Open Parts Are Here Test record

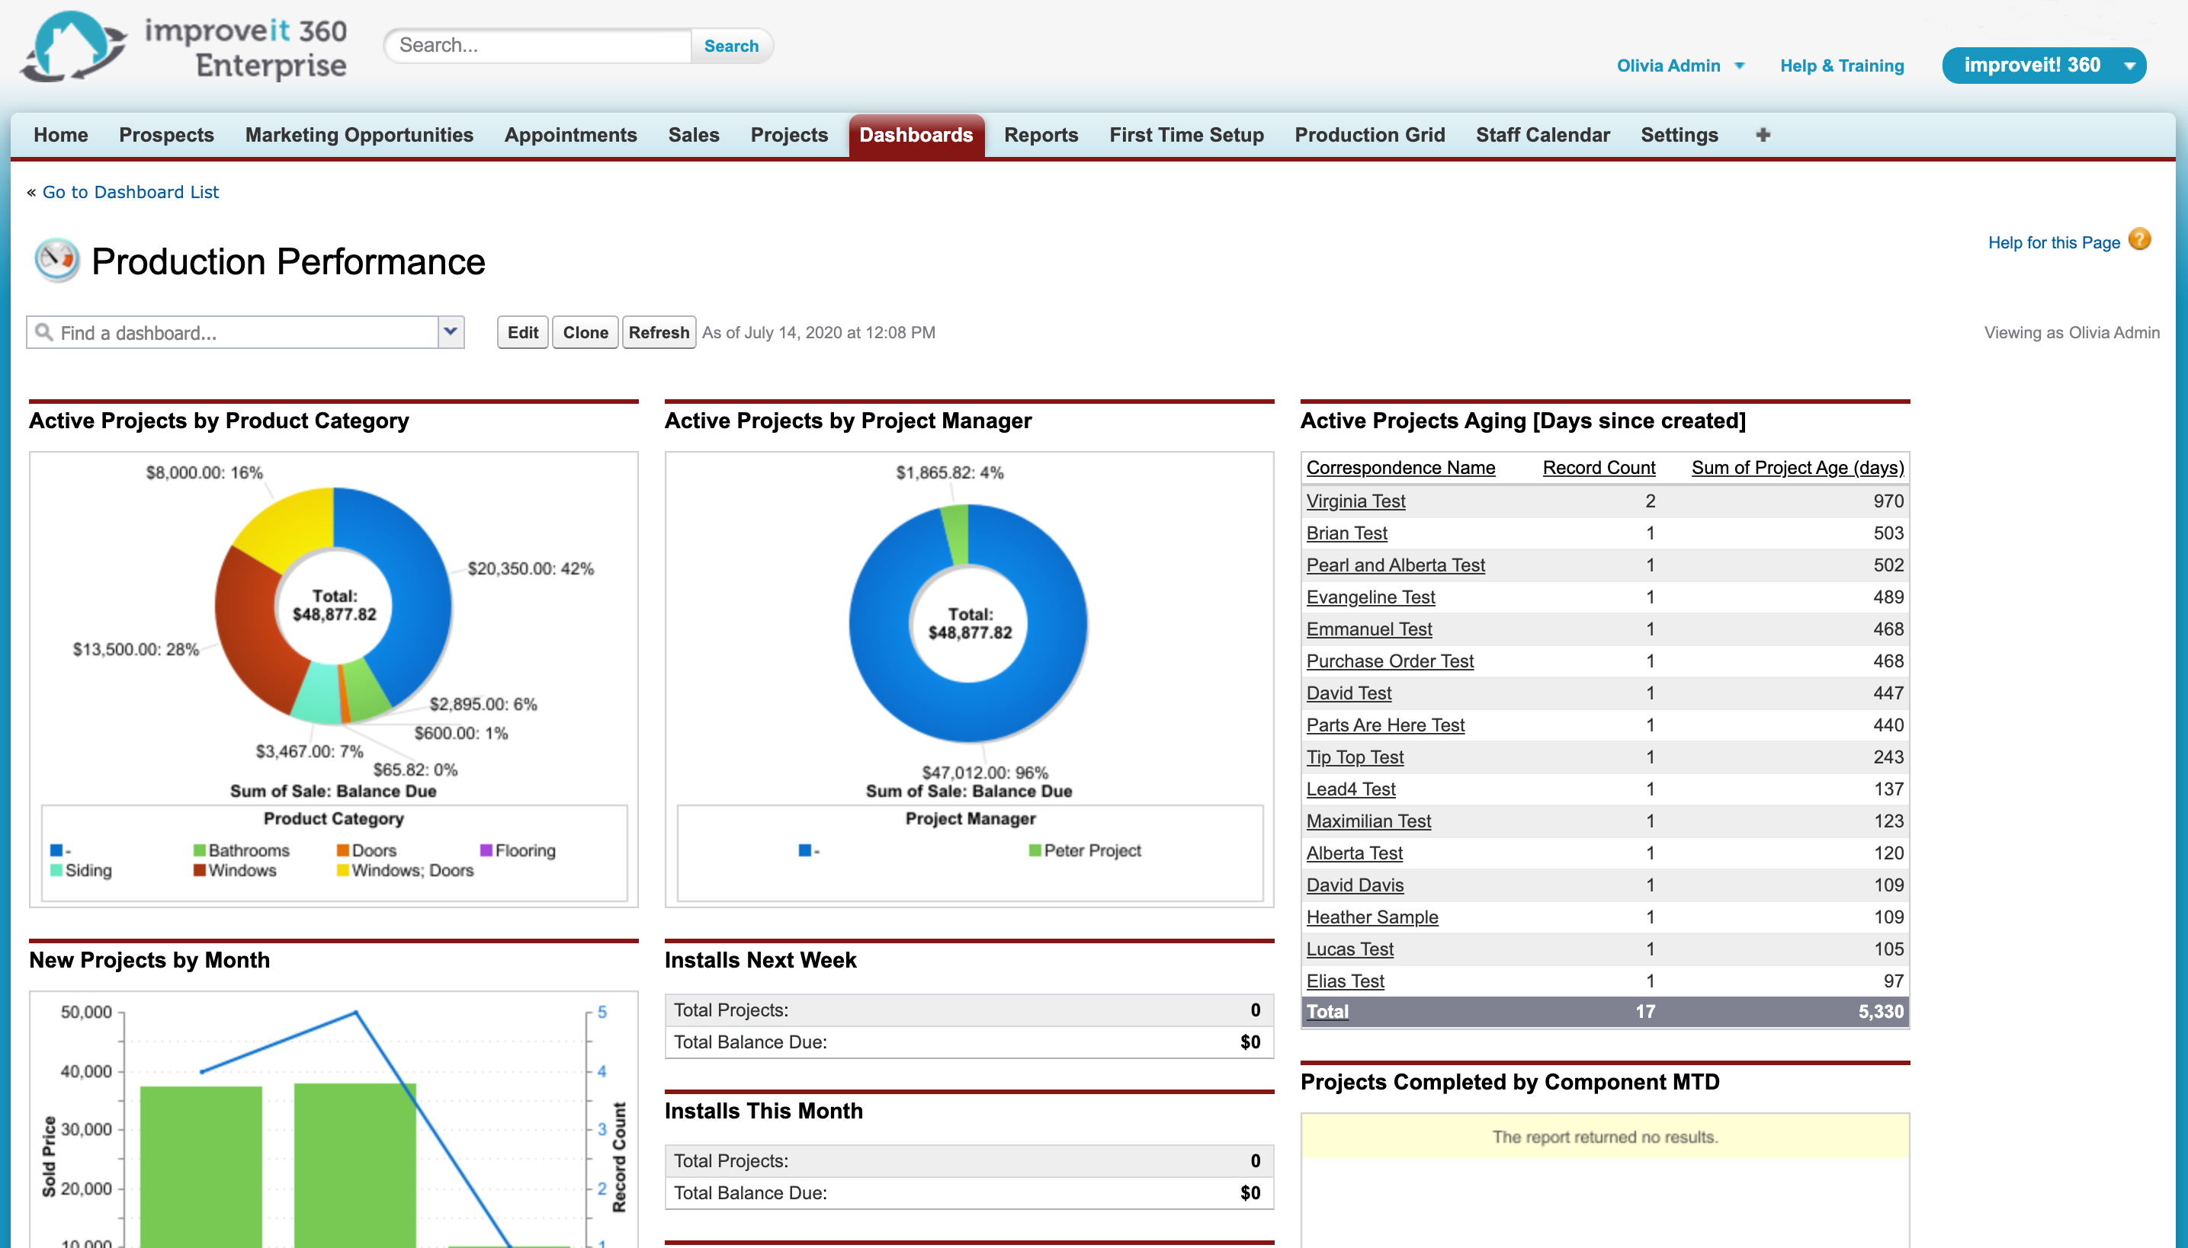1385,725
